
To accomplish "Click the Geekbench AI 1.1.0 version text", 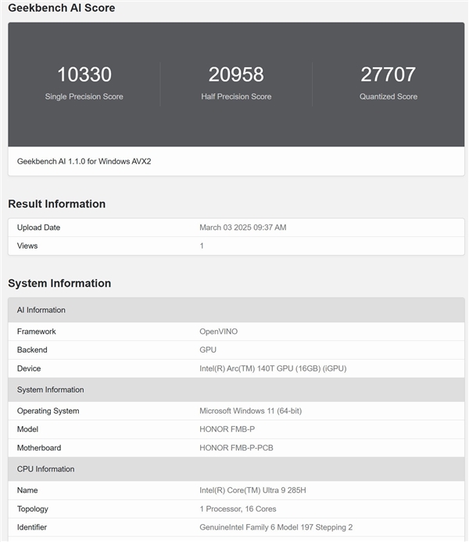I will click(x=84, y=161).
